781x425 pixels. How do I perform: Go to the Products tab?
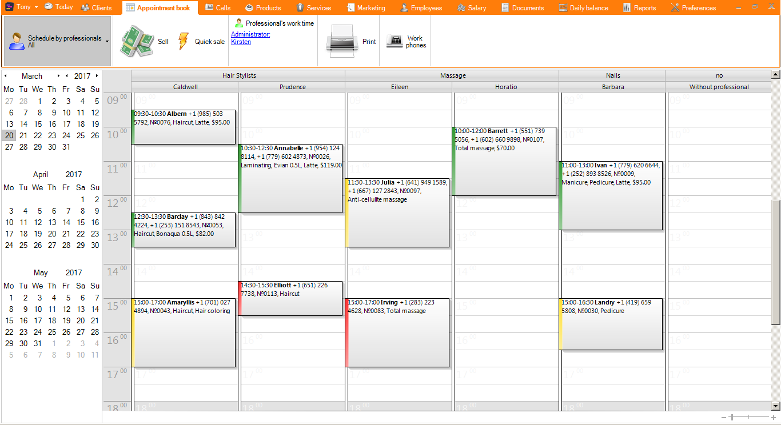263,7
